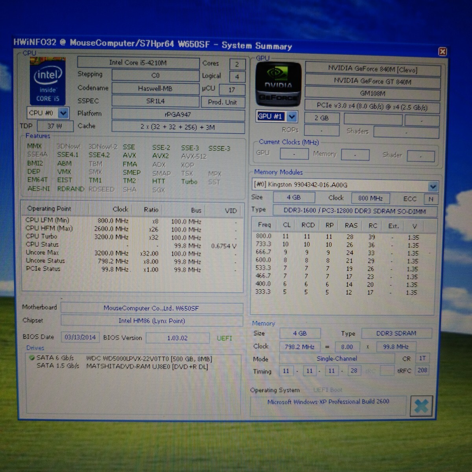Click the PCIe v3.0 x4 bus info field
This screenshot has width=472, height=472.
pos(372,106)
